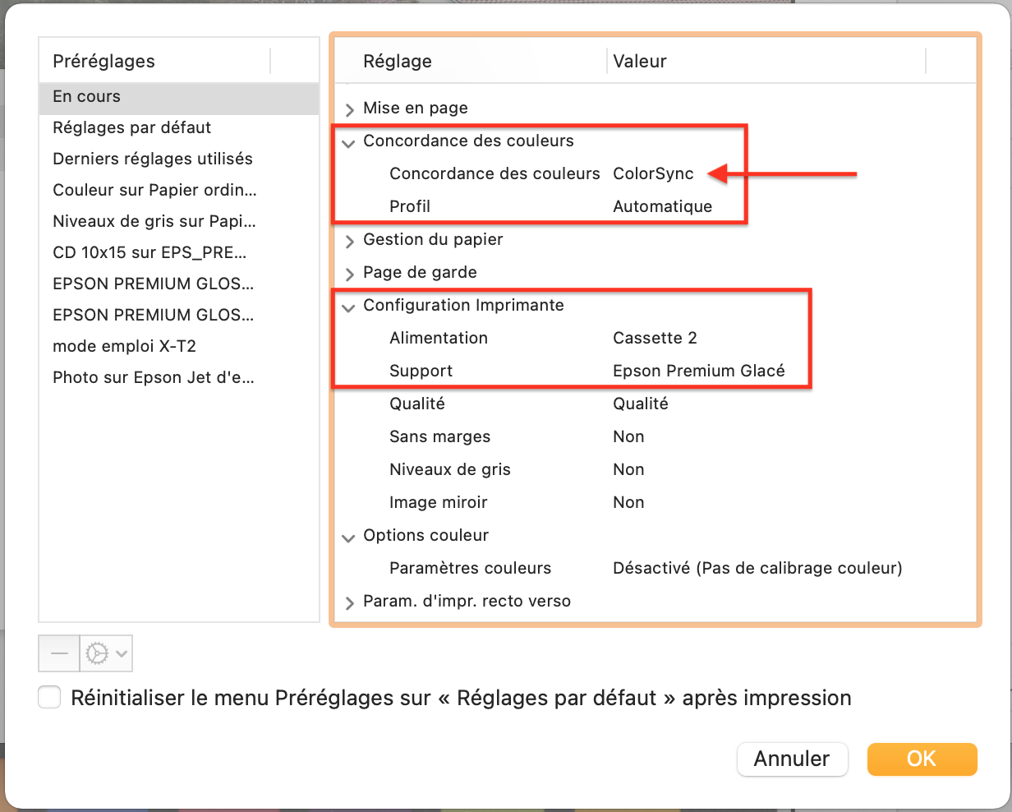The height and width of the screenshot is (812, 1012).
Task: Expand Param. d'impr. recto verso section
Action: pos(350,602)
